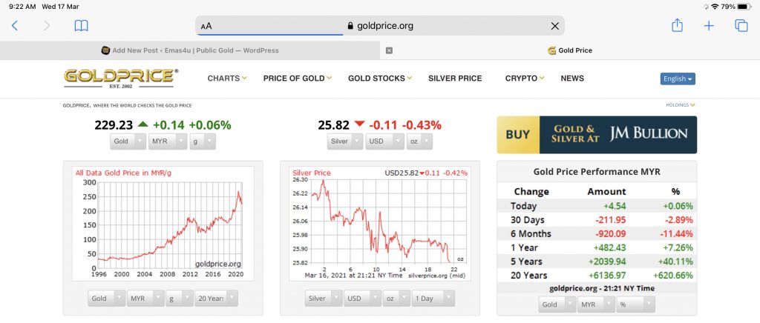Open the English language dropdown
Image resolution: width=760 pixels, height=323 pixels.
click(677, 79)
